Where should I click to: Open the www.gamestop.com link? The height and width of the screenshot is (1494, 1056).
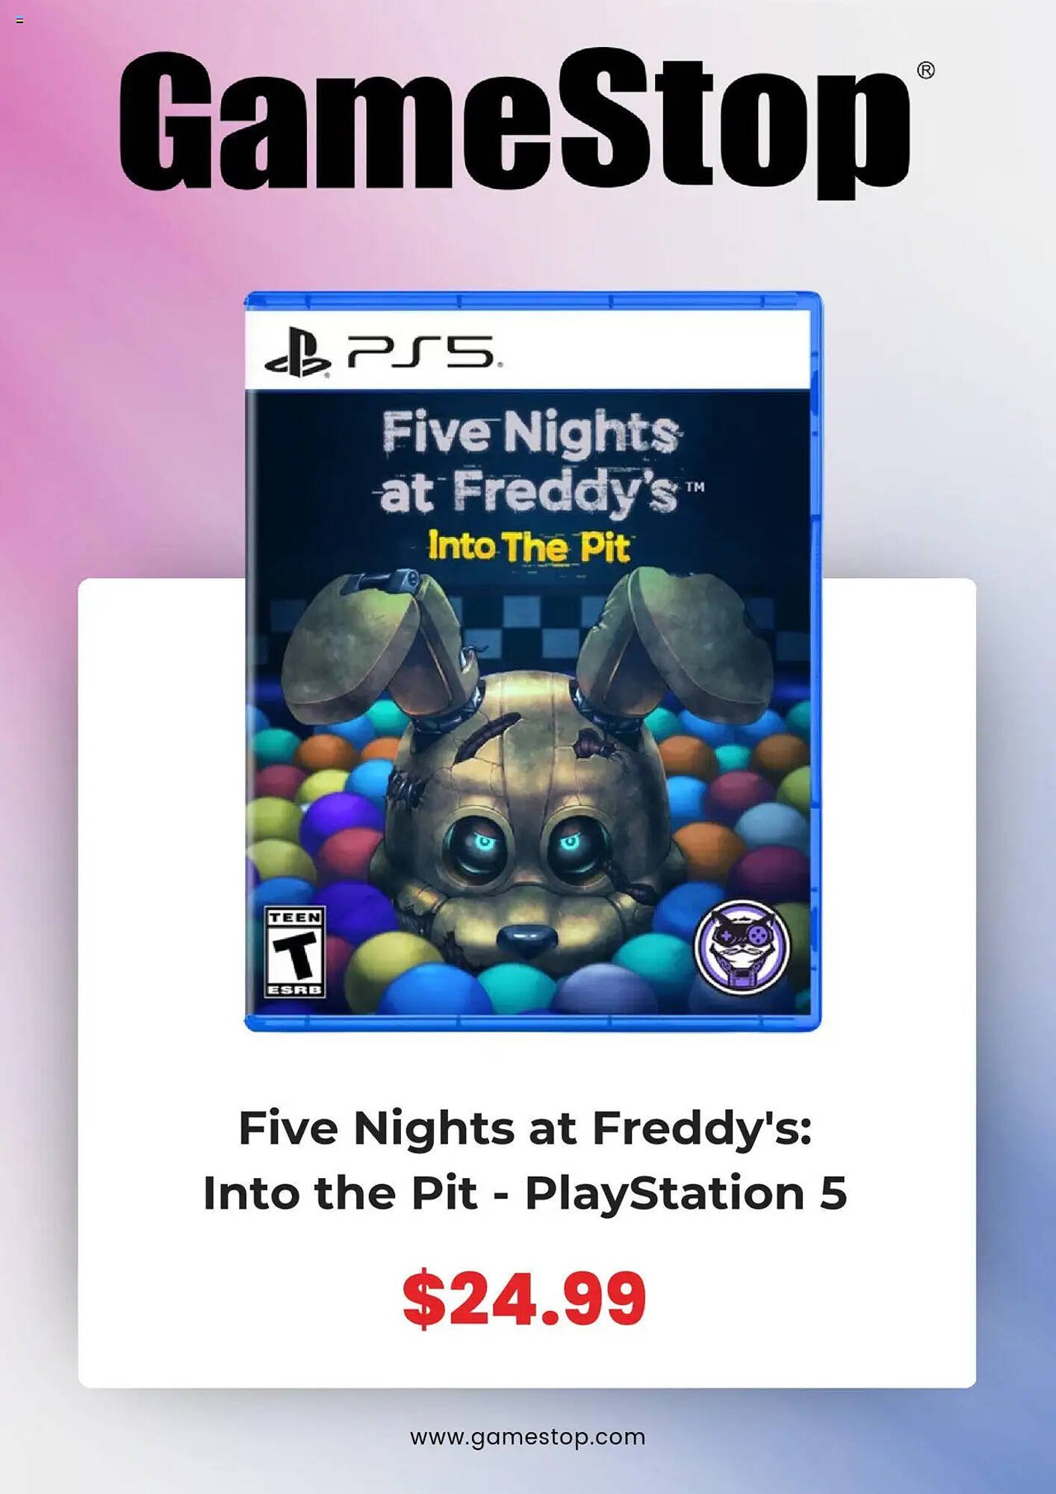pyautogui.click(x=527, y=1437)
